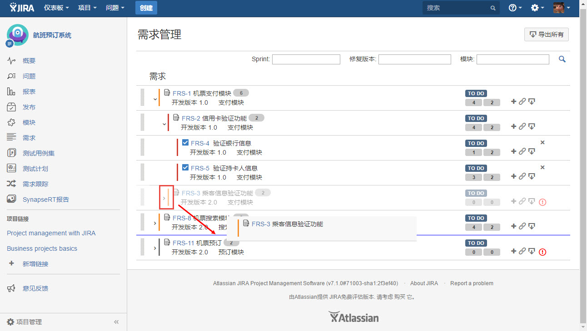Viewport: 587px width, 331px height.
Task: Open the JIRA logo home link
Action: (22, 8)
